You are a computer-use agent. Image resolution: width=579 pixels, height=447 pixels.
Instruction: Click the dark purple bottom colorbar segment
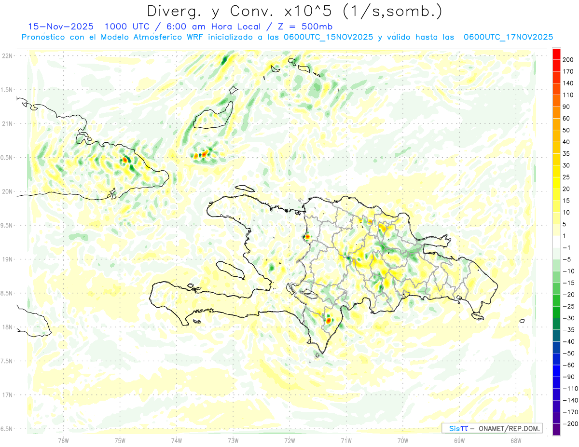tap(556, 429)
